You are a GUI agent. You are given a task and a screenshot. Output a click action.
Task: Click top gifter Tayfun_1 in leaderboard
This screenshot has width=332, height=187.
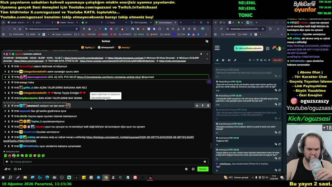(x=88, y=48)
